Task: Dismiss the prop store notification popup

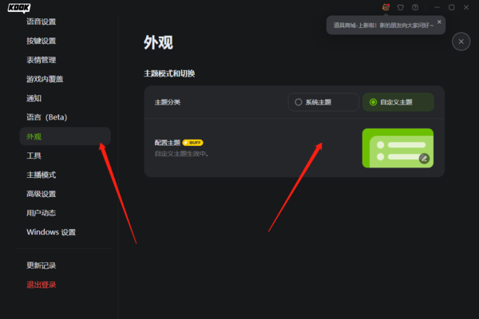Action: coord(439,22)
